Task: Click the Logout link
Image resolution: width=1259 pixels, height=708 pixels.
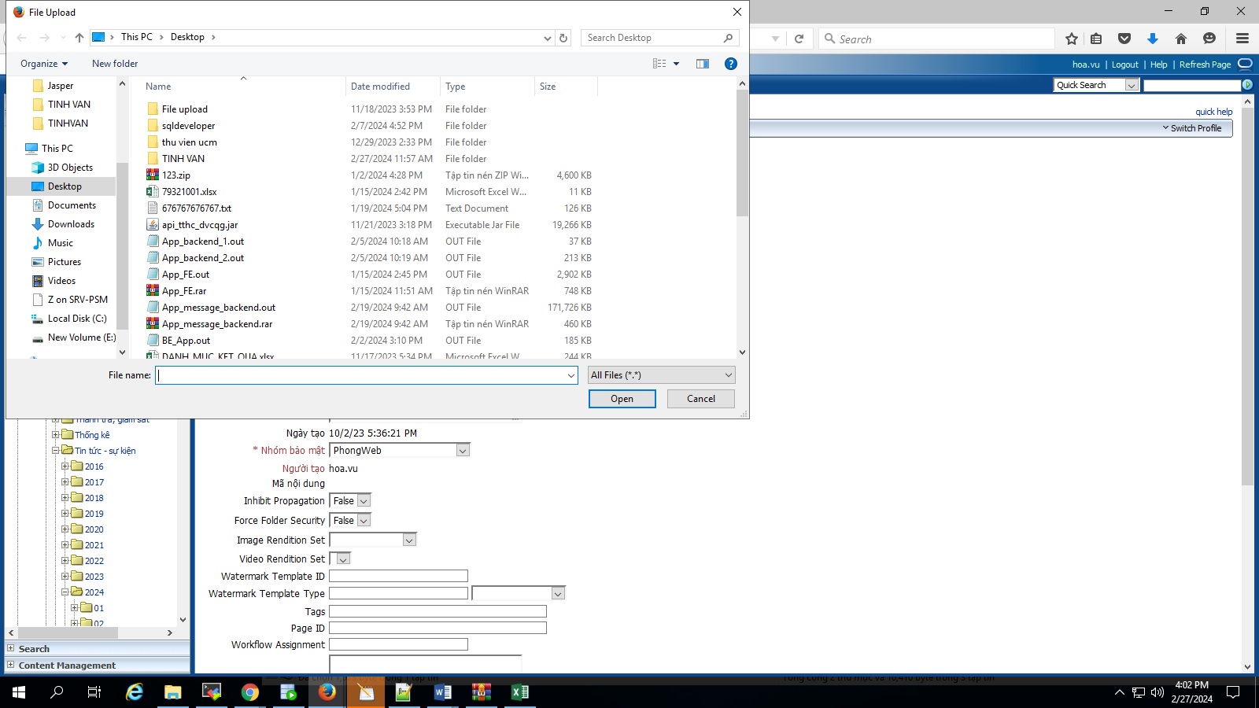Action: [1124, 65]
